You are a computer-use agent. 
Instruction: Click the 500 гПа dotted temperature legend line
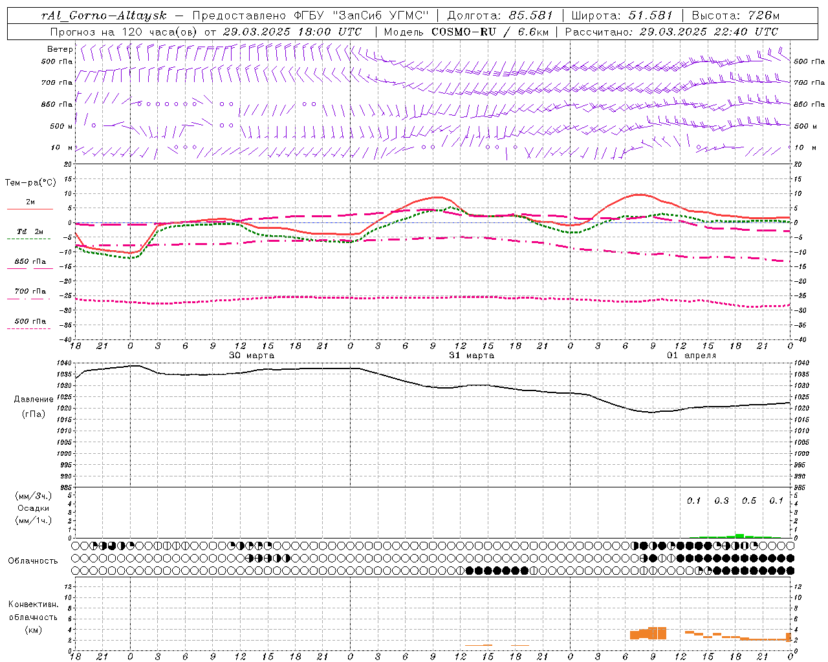(28, 328)
